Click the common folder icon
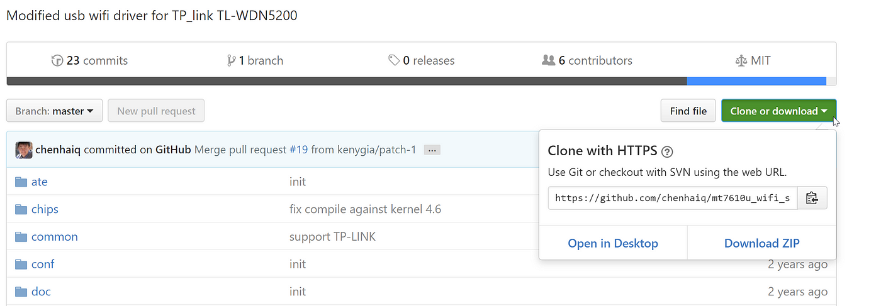The height and width of the screenshot is (306, 881). tap(21, 237)
